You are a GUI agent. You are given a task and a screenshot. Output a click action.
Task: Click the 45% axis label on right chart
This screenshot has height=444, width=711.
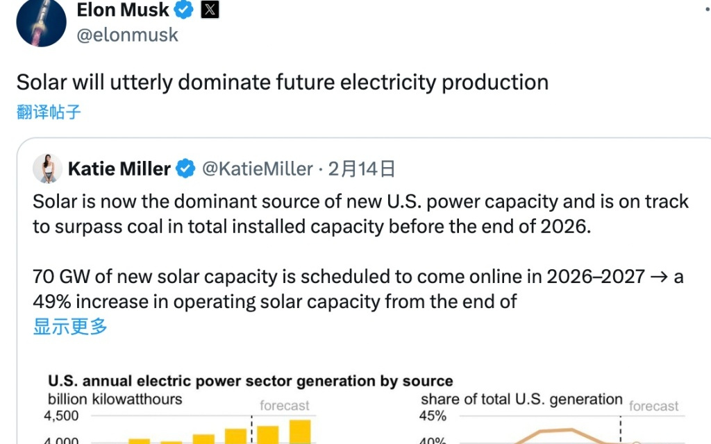pos(433,416)
